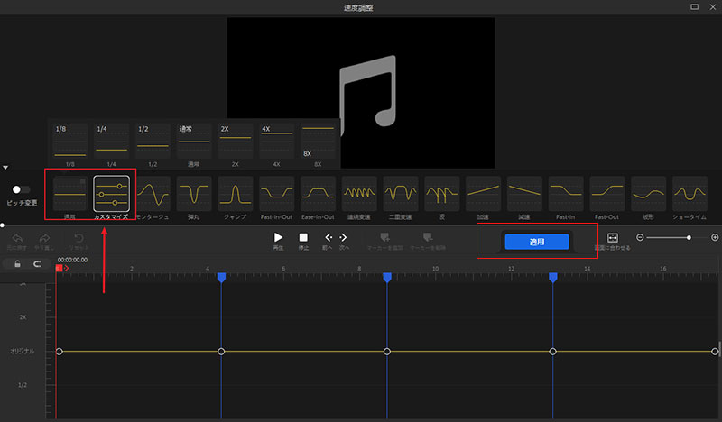722x422 pixels.
Task: Click the speed keyframe on first blue marker line
Action: pos(221,352)
